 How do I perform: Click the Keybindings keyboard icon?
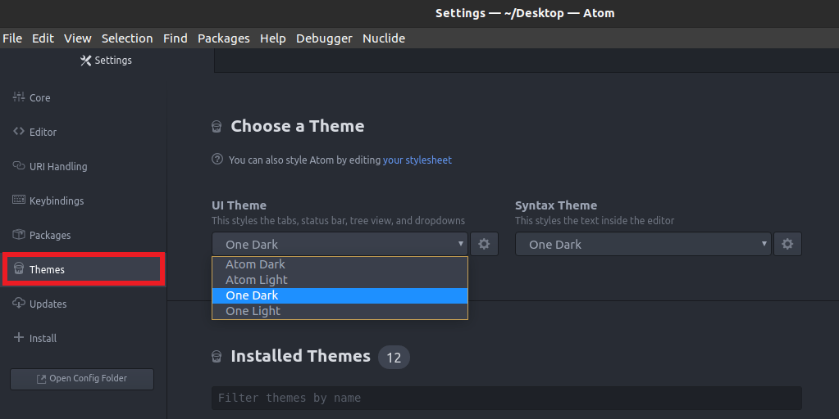click(x=19, y=200)
